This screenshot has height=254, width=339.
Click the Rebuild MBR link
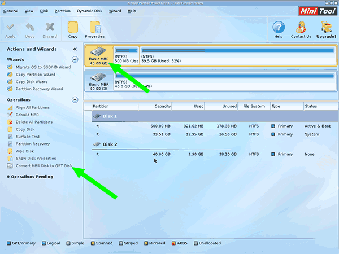[x=27, y=115]
